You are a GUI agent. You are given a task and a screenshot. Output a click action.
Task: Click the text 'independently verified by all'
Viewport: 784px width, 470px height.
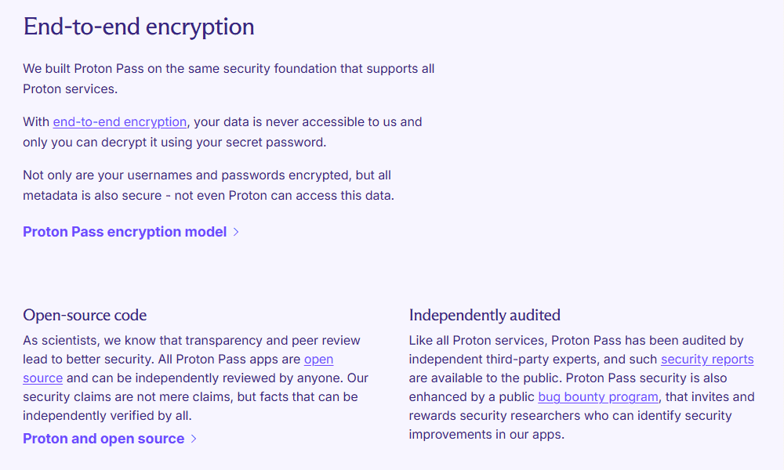click(107, 415)
